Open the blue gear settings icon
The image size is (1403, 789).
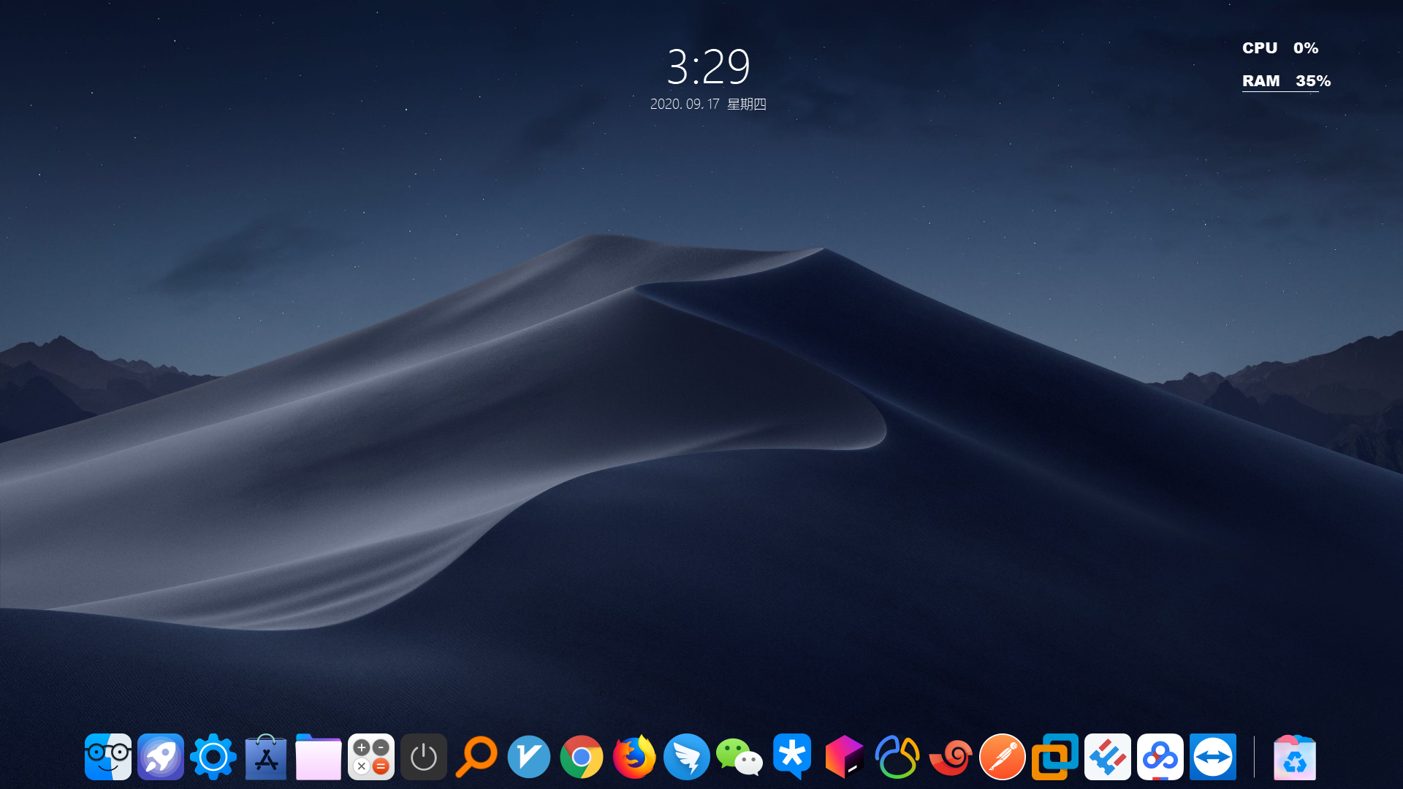coord(213,757)
